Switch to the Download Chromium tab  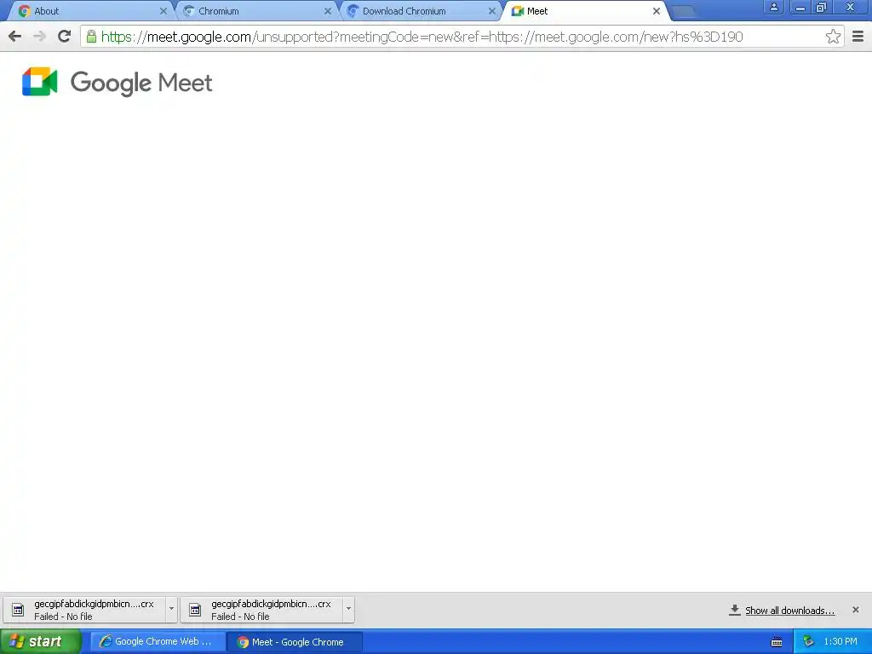click(420, 11)
